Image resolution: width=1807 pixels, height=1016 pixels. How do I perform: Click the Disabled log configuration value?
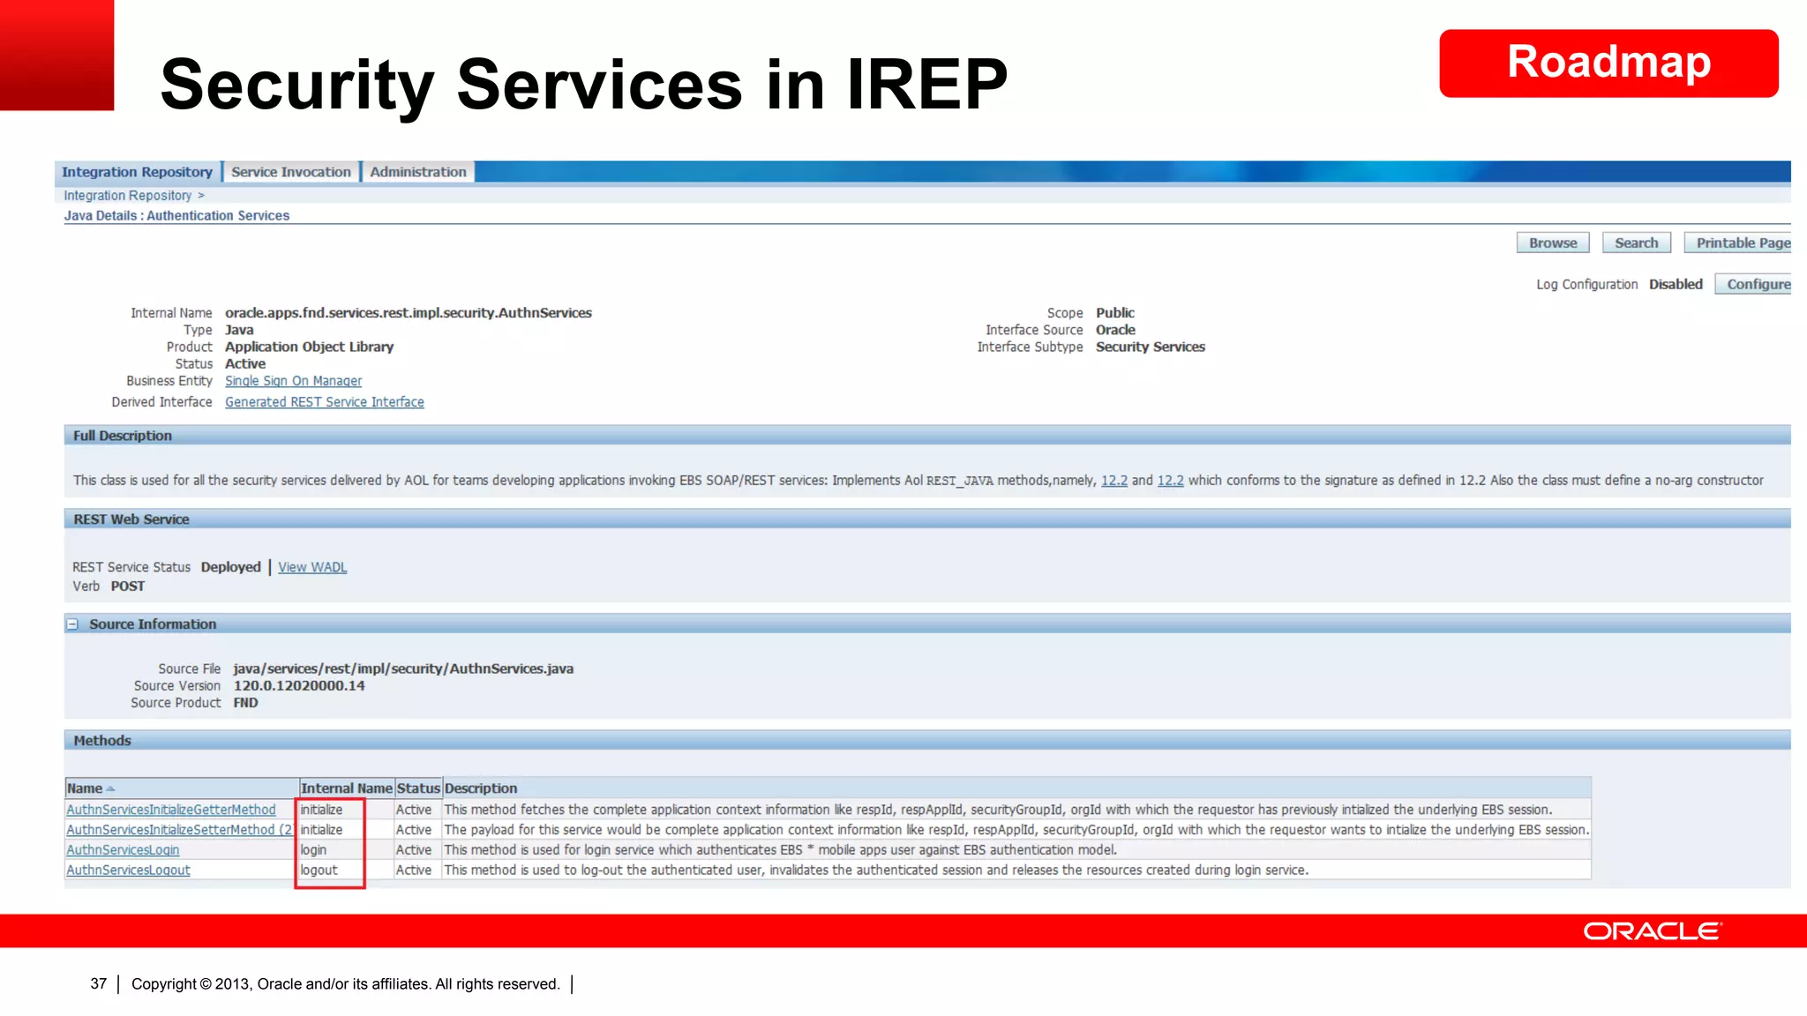coord(1676,284)
